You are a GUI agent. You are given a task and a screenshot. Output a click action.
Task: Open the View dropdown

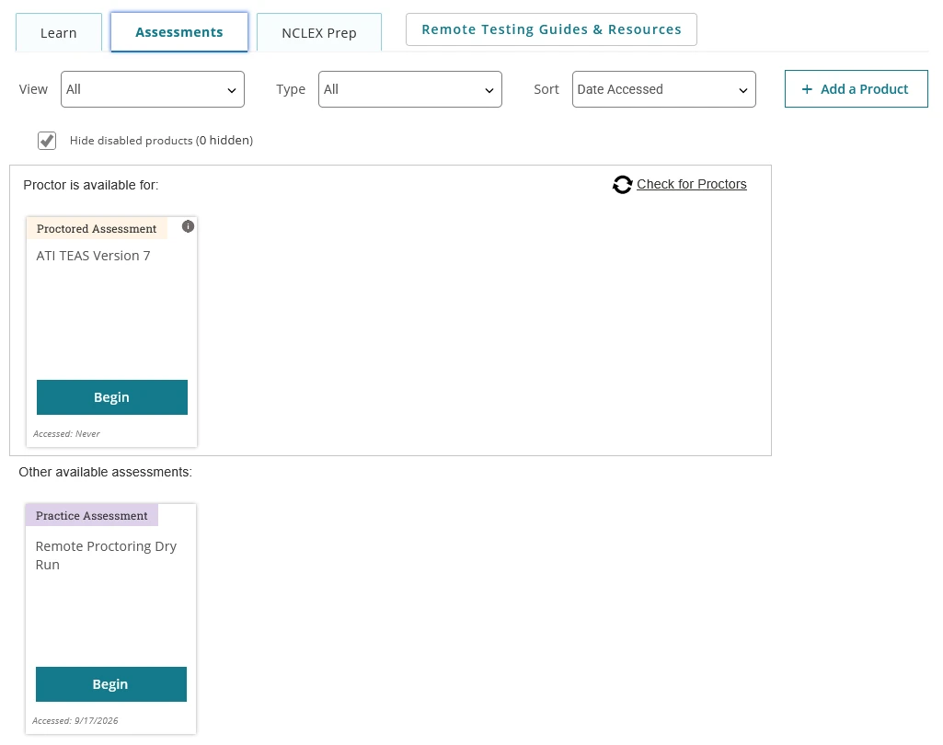click(153, 89)
